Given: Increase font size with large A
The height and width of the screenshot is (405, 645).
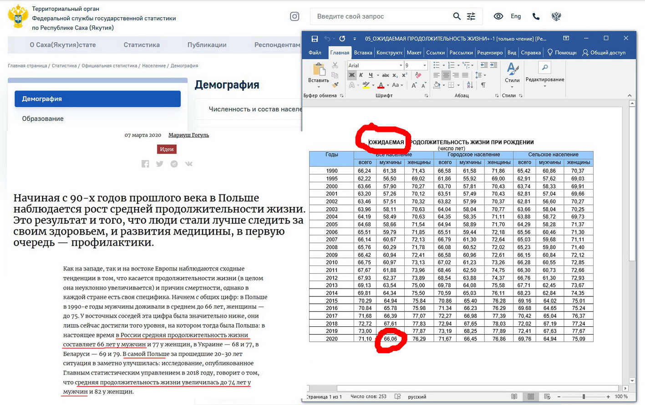Looking at the screenshot, I should point(414,85).
